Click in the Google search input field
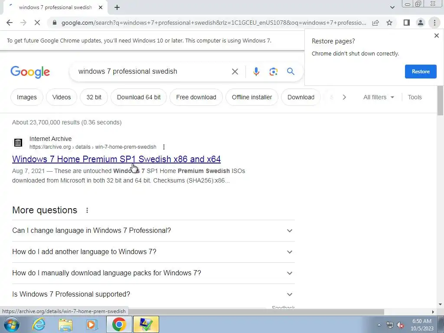This screenshot has width=444, height=333. [x=153, y=72]
